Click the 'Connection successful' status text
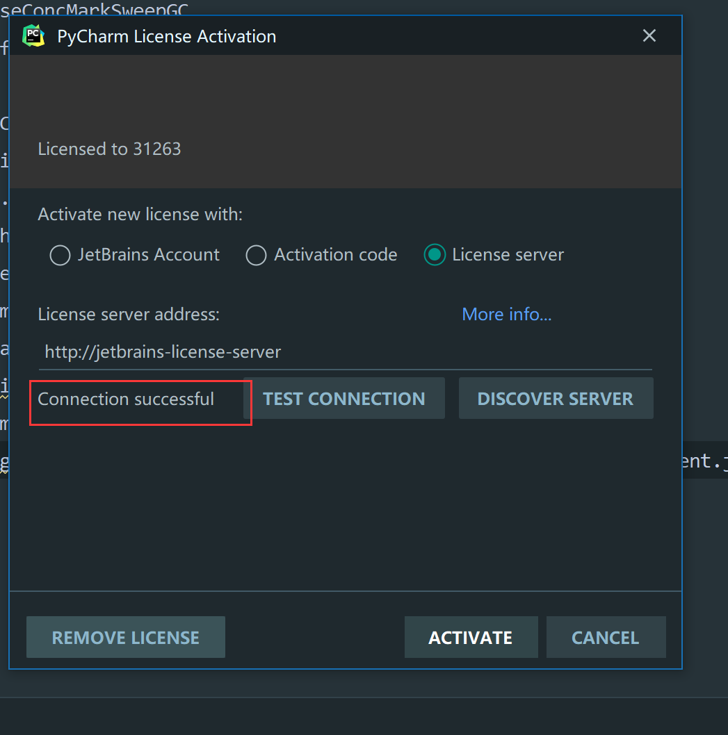Image resolution: width=728 pixels, height=735 pixels. (126, 399)
